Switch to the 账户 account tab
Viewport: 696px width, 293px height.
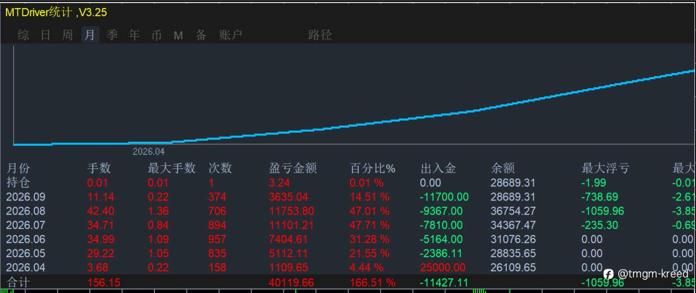[x=231, y=35]
